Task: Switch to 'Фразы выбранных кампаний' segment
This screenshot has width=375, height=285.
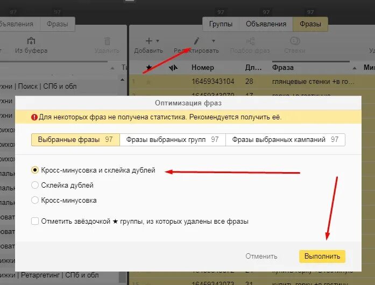Action: click(285, 140)
